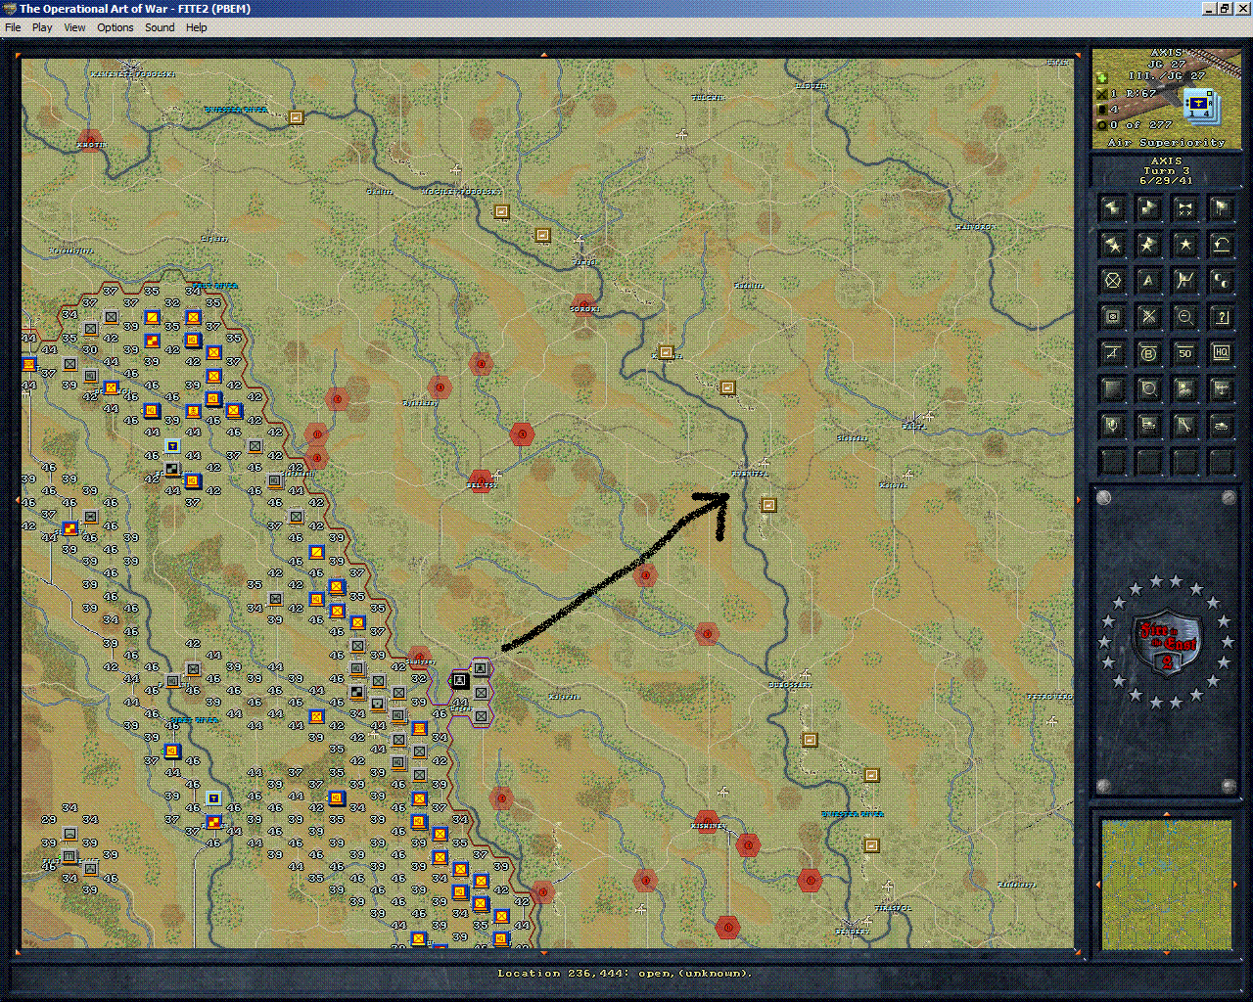The image size is (1253, 1002).
Task: Click the letter A icon button
Action: point(1149,280)
